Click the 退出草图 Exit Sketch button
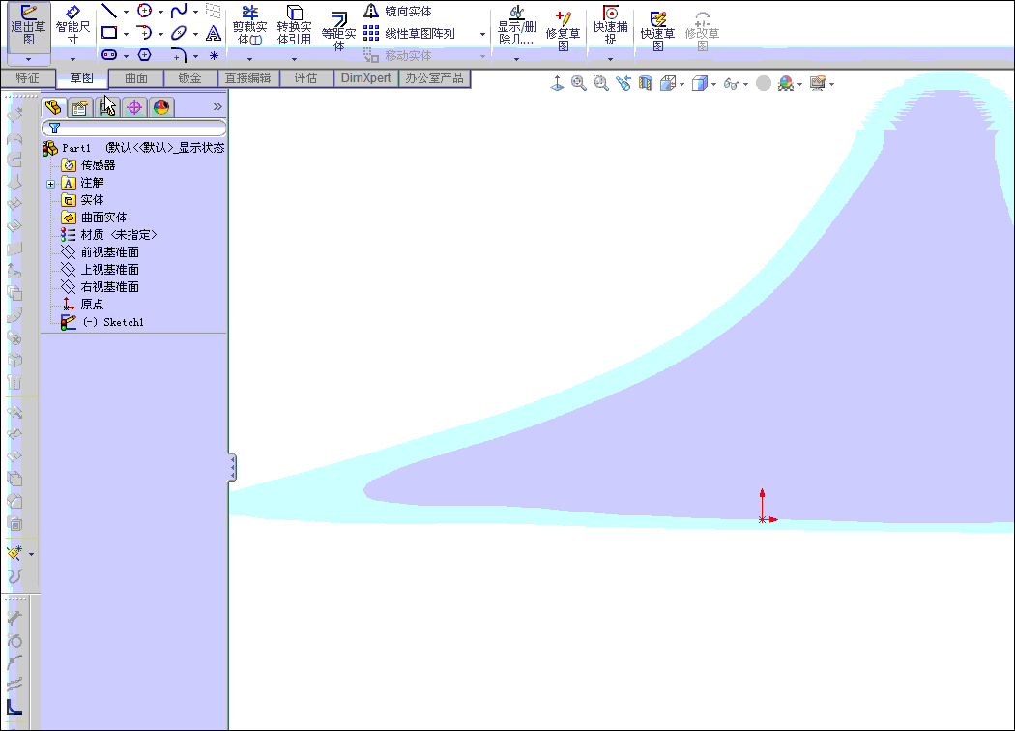The width and height of the screenshot is (1015, 731). point(28,23)
